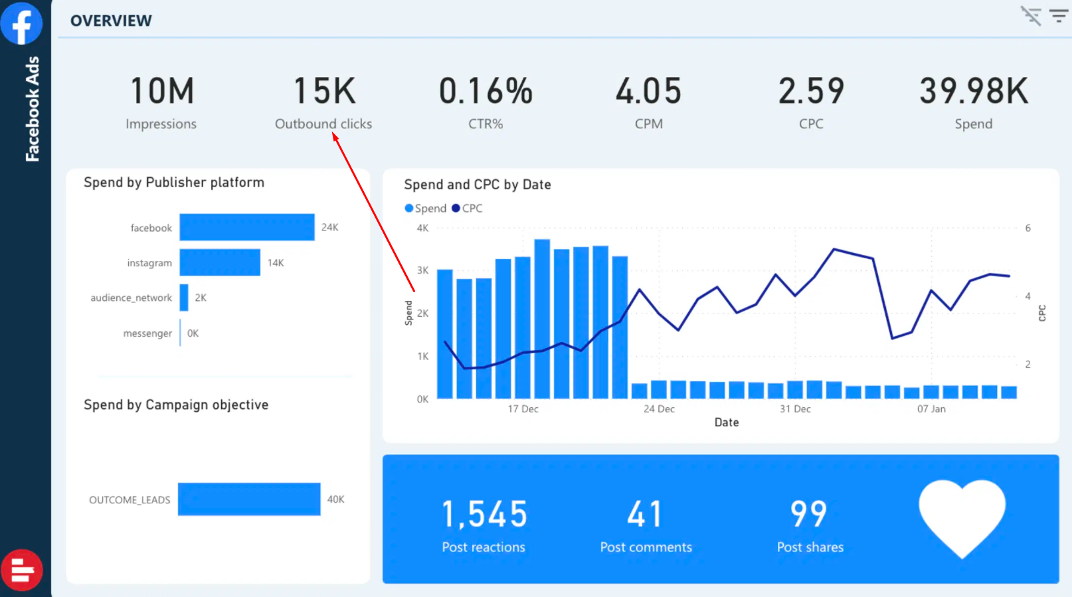Viewport: 1072px width, 597px height.
Task: Select the instagram spend bar
Action: pyautogui.click(x=220, y=262)
